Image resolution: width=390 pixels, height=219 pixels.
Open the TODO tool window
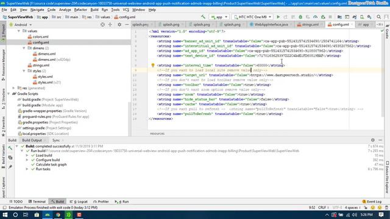click(16, 201)
